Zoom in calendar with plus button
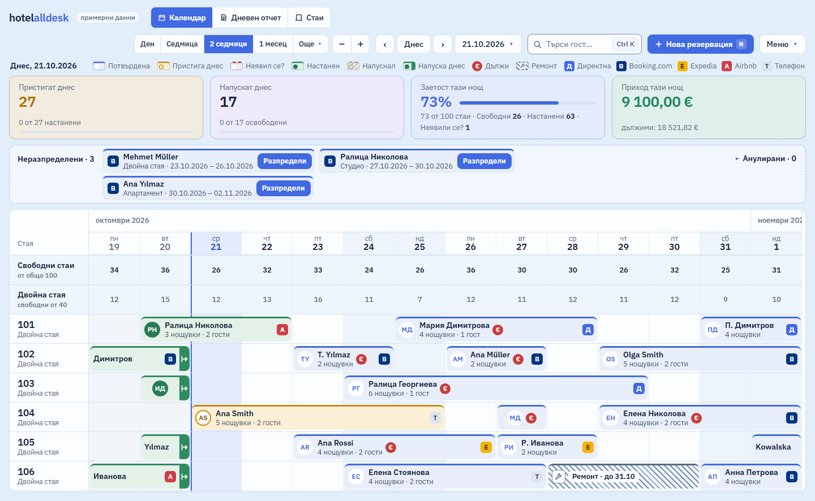 coord(361,44)
